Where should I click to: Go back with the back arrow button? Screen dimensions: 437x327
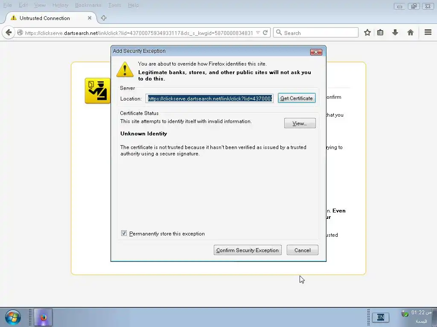(x=9, y=33)
